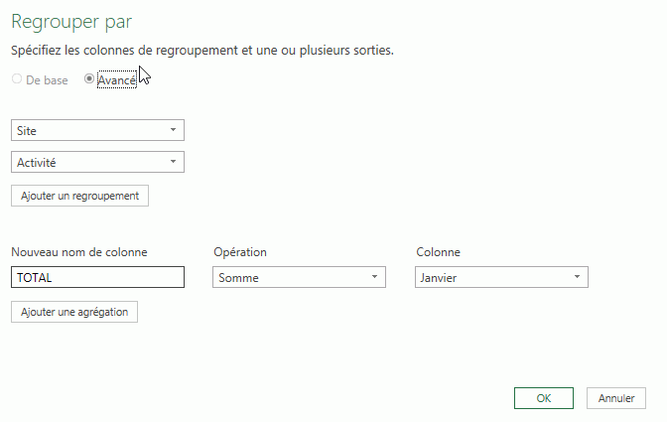Confirm the dialog with OK
The width and height of the screenshot is (667, 422).
click(543, 398)
